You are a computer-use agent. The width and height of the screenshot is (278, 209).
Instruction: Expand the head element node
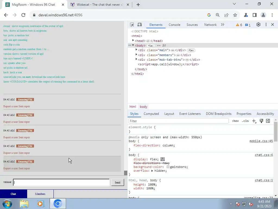[x=133, y=41]
